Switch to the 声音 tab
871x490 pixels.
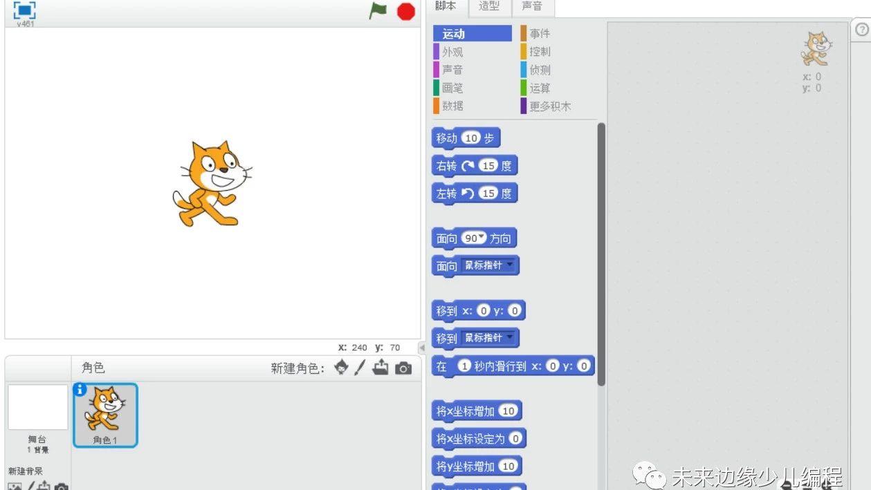pyautogui.click(x=532, y=6)
